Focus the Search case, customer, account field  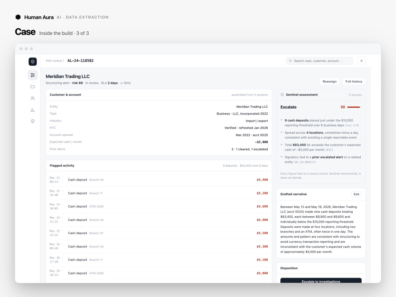click(320, 61)
